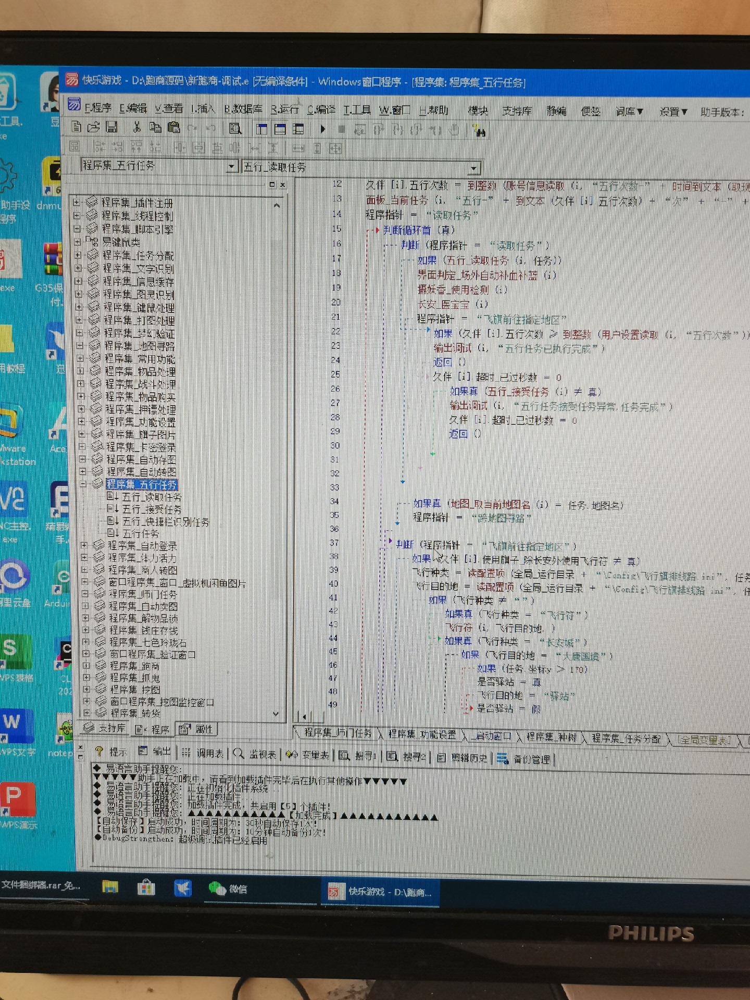This screenshot has width=750, height=1000.
Task: Expand the 程序集_自动登录 tree node
Action: pos(84,545)
